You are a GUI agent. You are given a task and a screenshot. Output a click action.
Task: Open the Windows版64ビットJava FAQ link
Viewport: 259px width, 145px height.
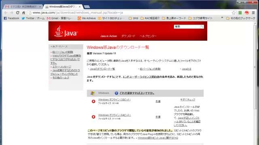(158, 138)
